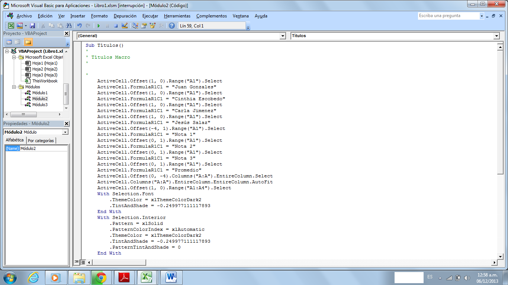Select Módulo1 in project tree
This screenshot has height=285, width=508.
(x=40, y=93)
